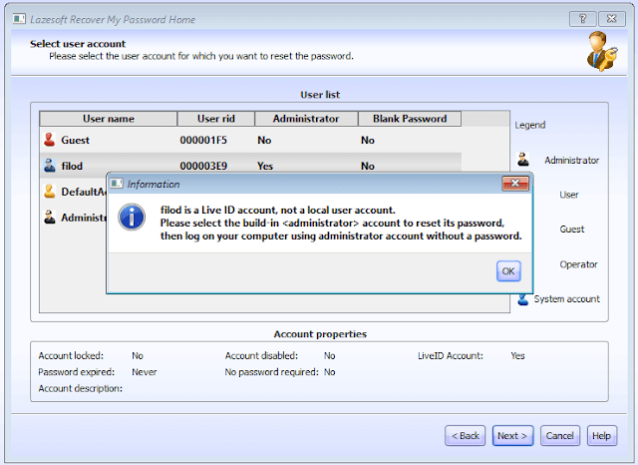Click Guest's Blank Password 'No' cell

tap(368, 140)
